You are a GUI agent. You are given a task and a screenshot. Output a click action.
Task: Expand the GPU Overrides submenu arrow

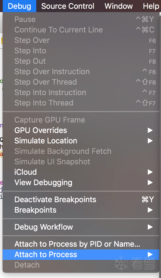coord(150,130)
